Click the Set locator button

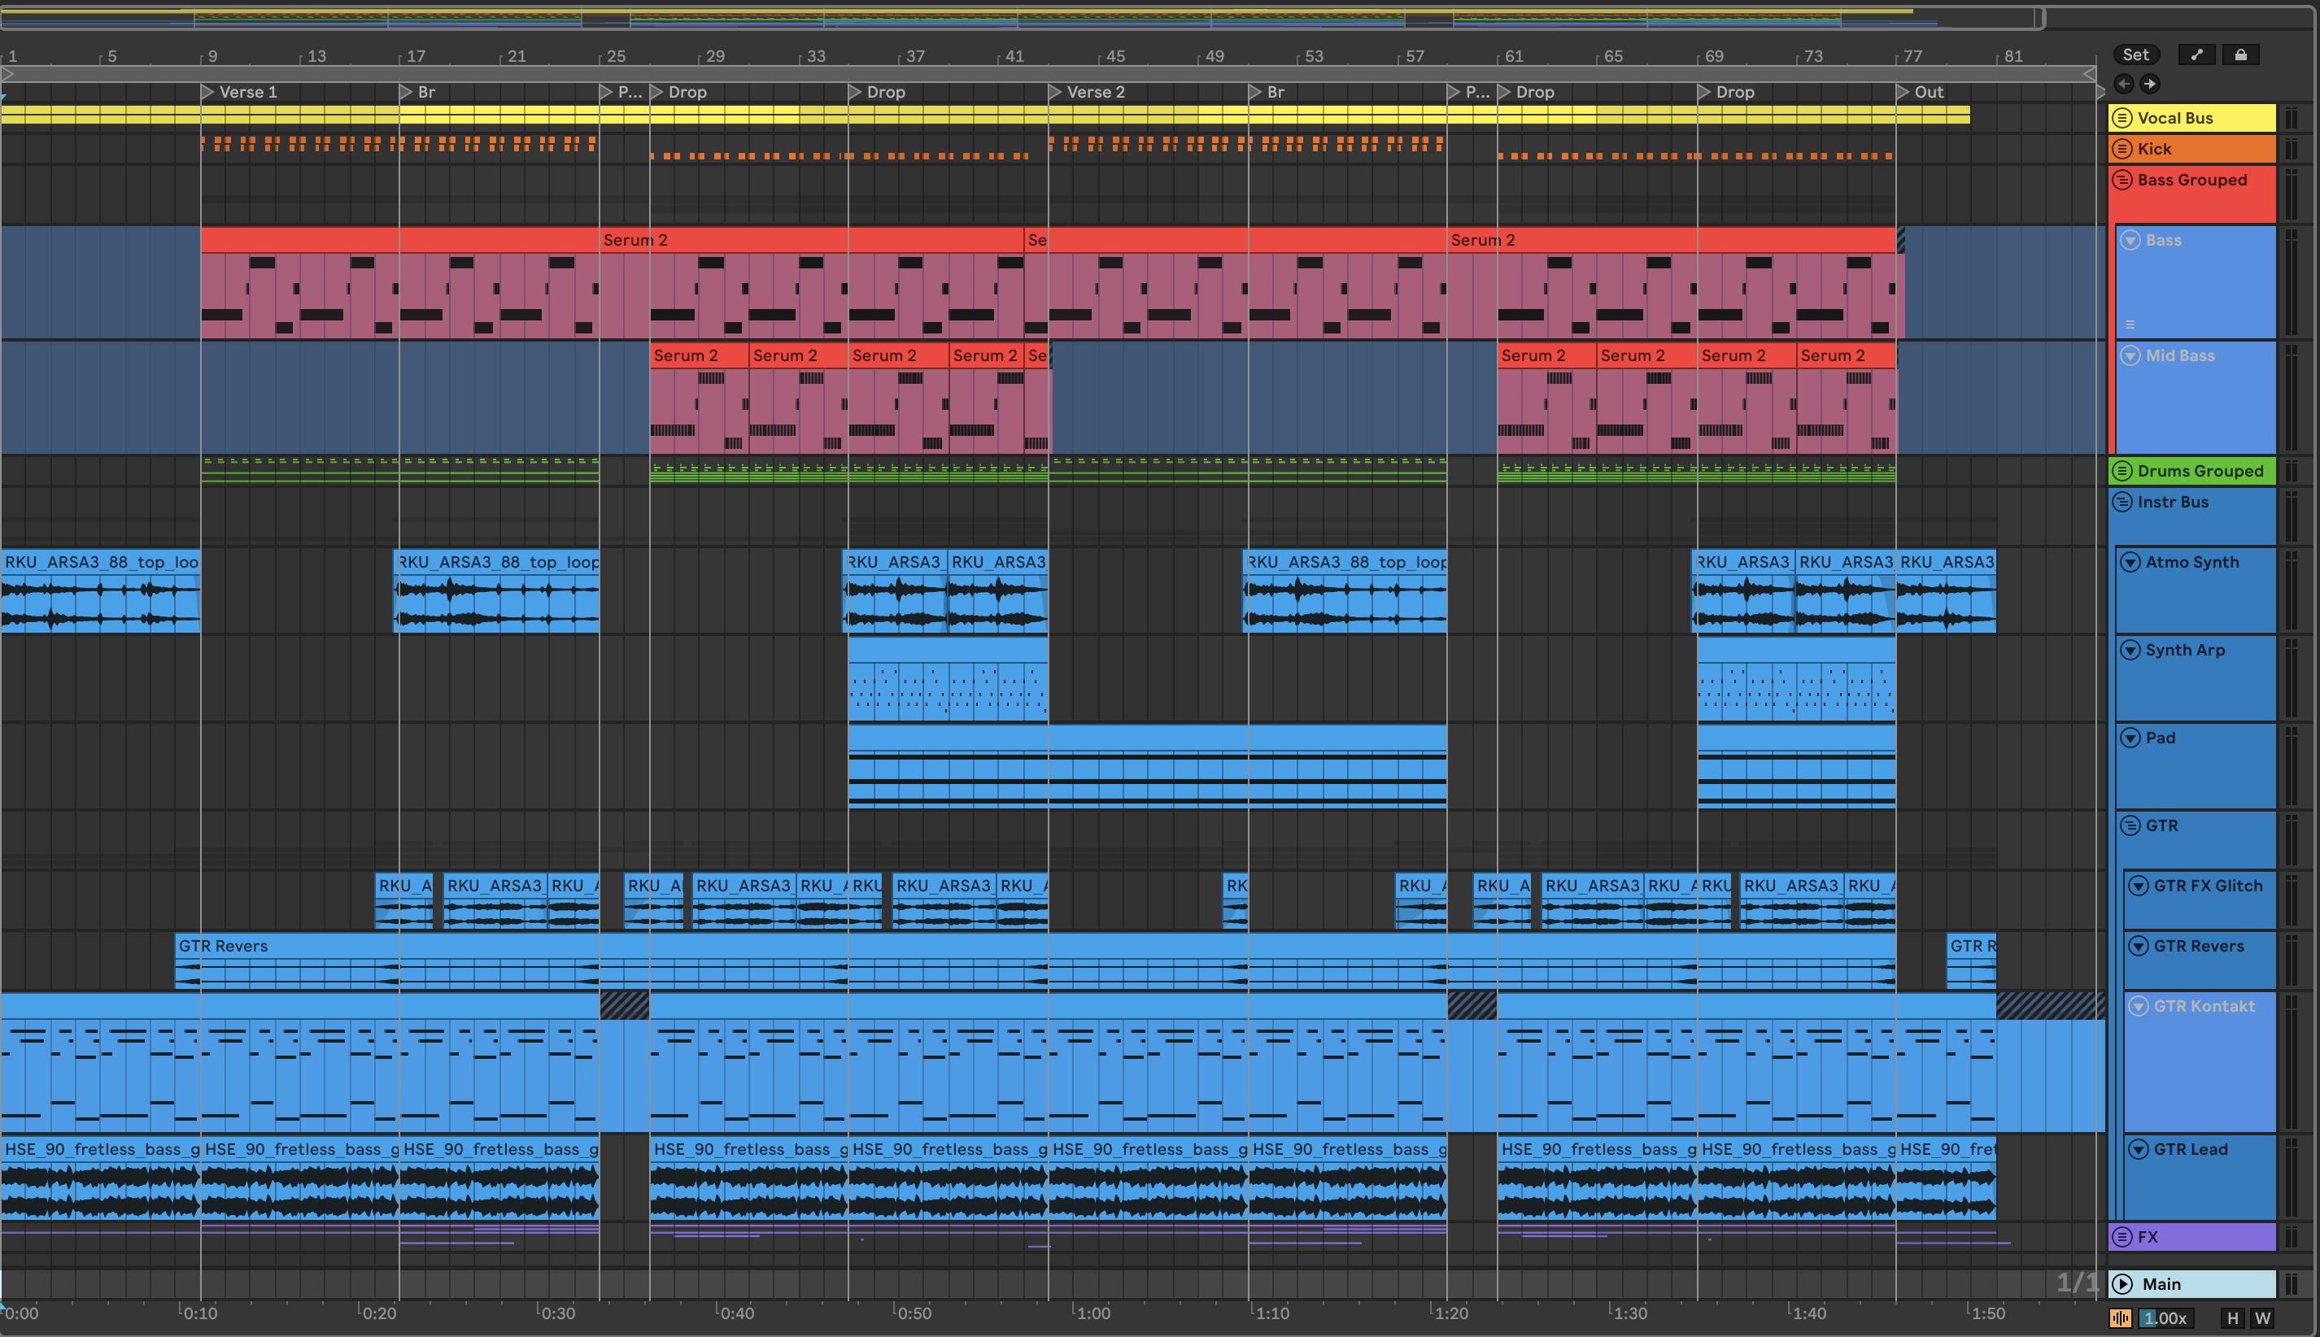point(2135,55)
